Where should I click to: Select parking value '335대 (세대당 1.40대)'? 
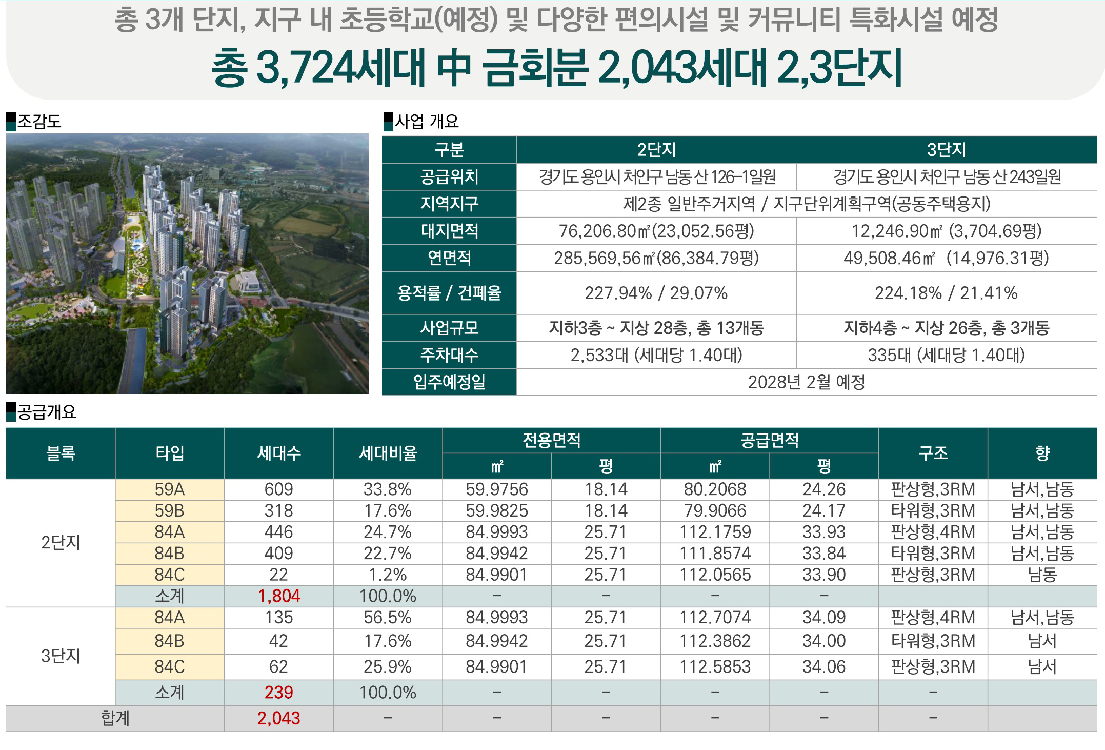pos(947,355)
